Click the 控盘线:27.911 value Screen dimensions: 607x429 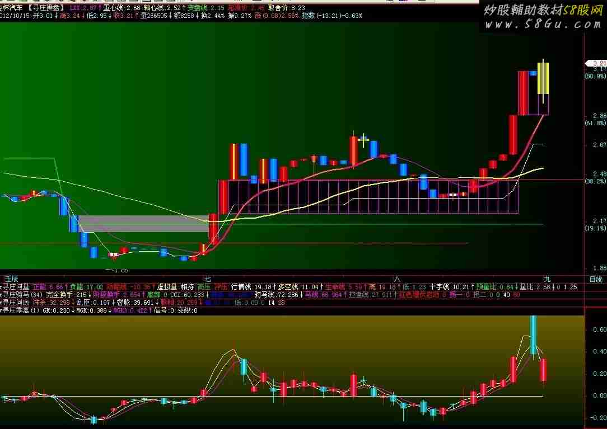(x=370, y=295)
